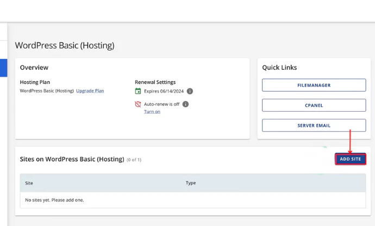Click the green calendar expiry icon
Screen dimensions: 375x226
138,91
